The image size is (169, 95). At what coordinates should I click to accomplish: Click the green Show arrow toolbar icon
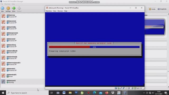[14, 9]
